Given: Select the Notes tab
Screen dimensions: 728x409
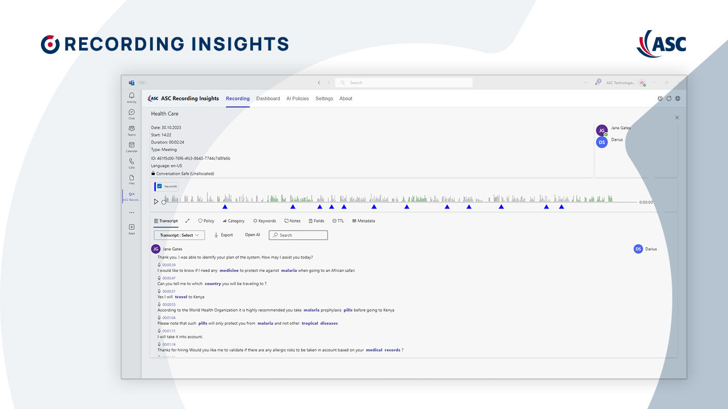Looking at the screenshot, I should 292,221.
